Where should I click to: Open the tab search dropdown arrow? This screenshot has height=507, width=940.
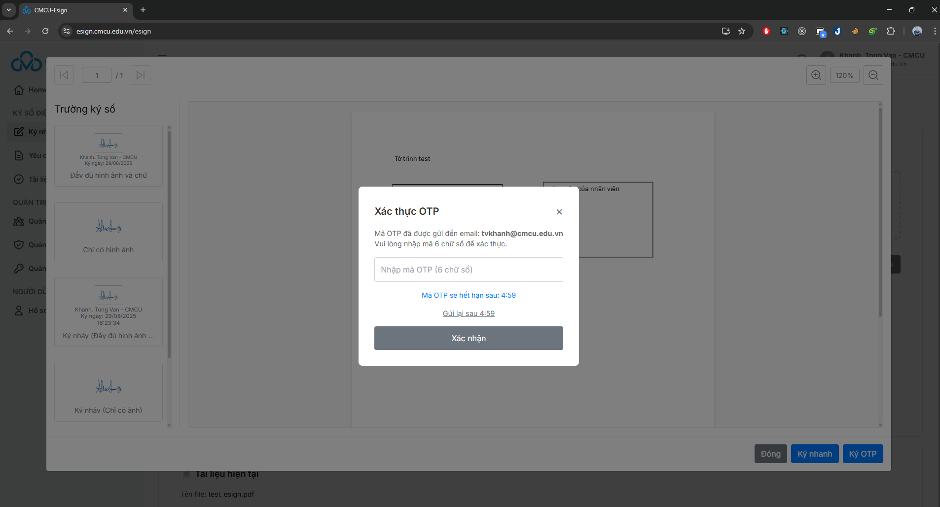(x=9, y=10)
